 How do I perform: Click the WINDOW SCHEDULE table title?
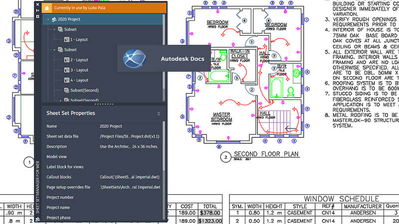click(342, 199)
